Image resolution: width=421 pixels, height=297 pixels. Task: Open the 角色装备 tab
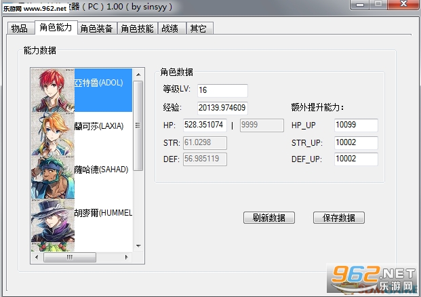click(x=97, y=28)
